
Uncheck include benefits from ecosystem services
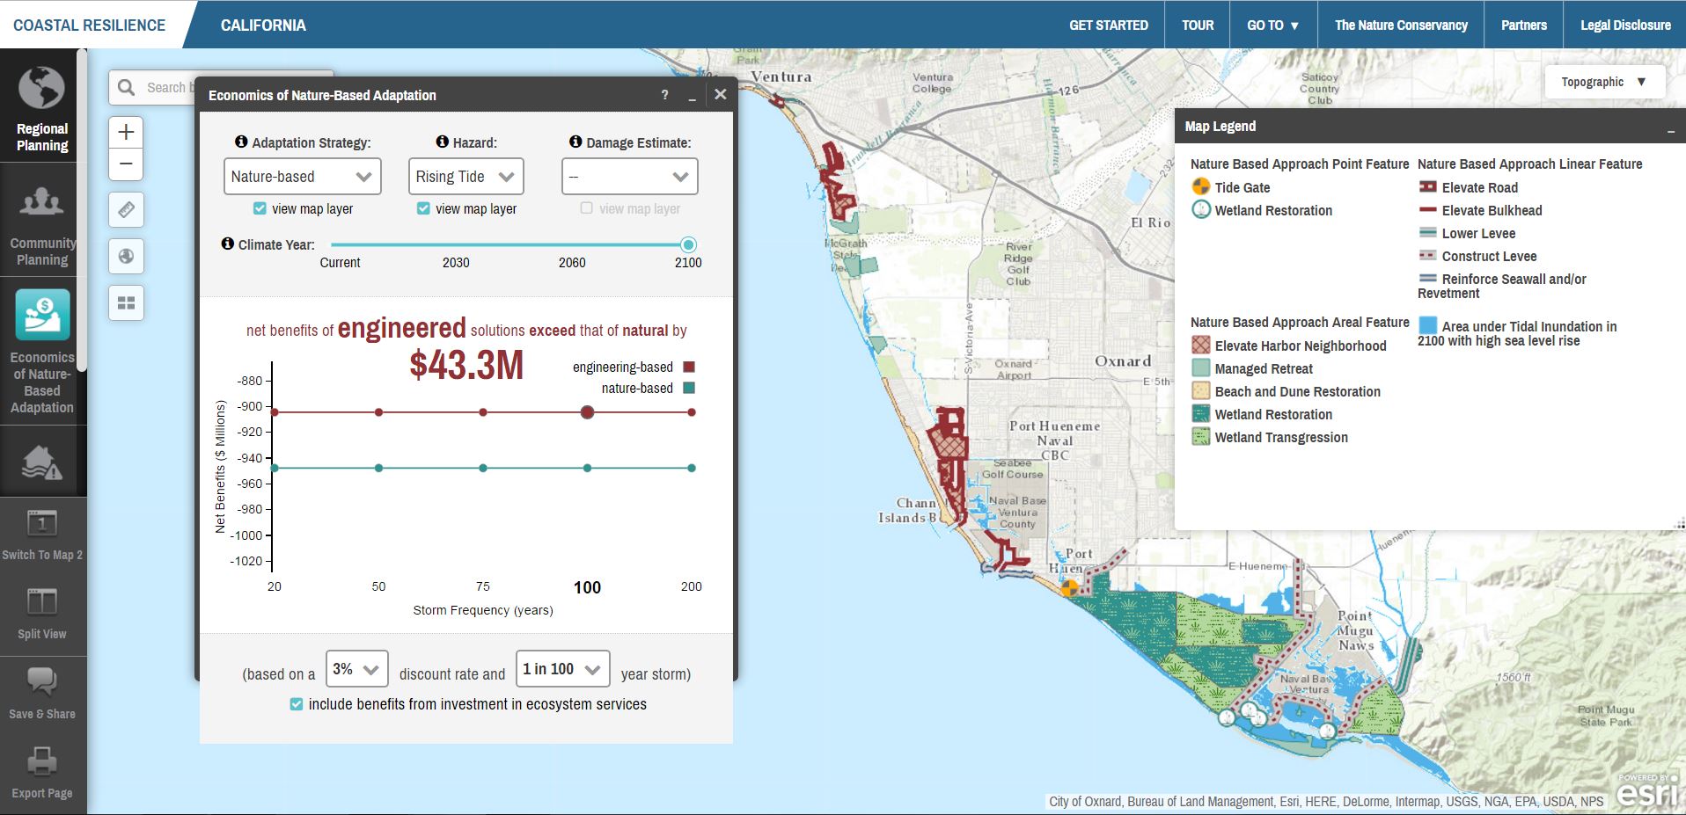click(x=297, y=704)
